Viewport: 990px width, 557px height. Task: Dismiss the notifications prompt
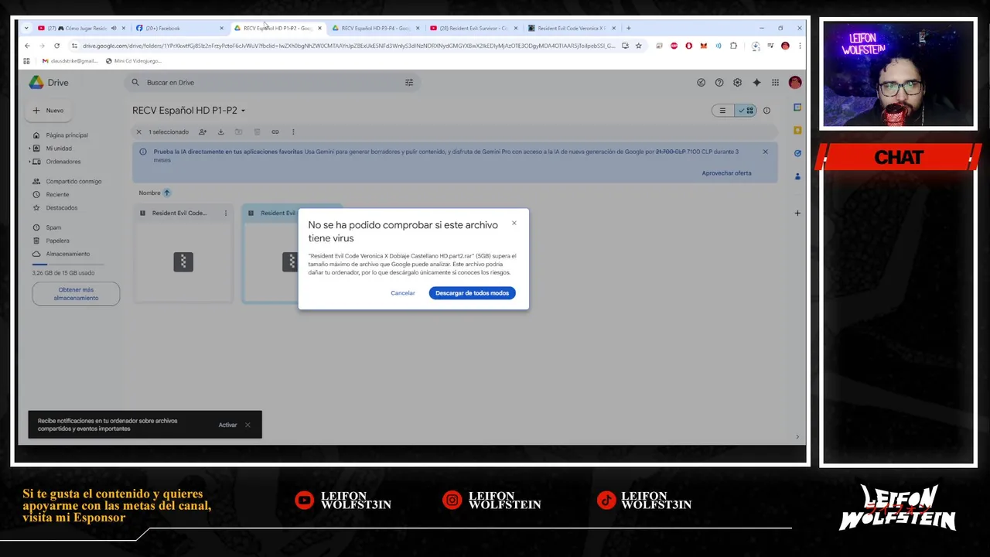(247, 425)
